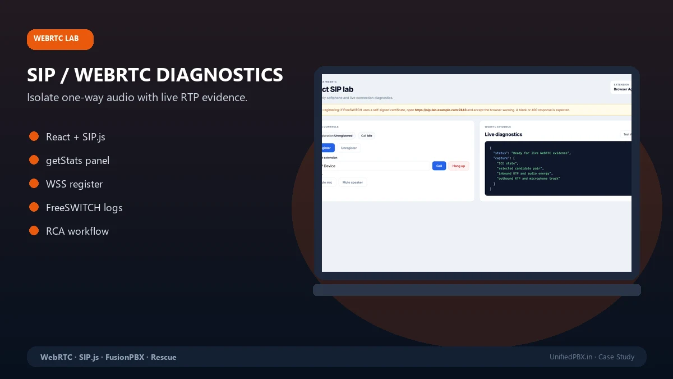Viewport: 673px width, 379px height.
Task: Click the orange bullet beside getStats panel
Action: click(x=34, y=160)
